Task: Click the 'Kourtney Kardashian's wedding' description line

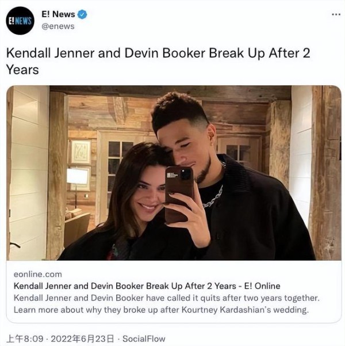Action: [x=161, y=310]
